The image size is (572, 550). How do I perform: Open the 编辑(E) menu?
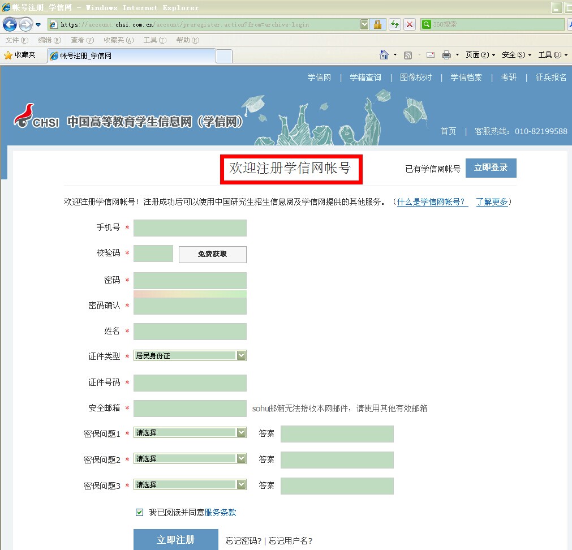click(50, 40)
